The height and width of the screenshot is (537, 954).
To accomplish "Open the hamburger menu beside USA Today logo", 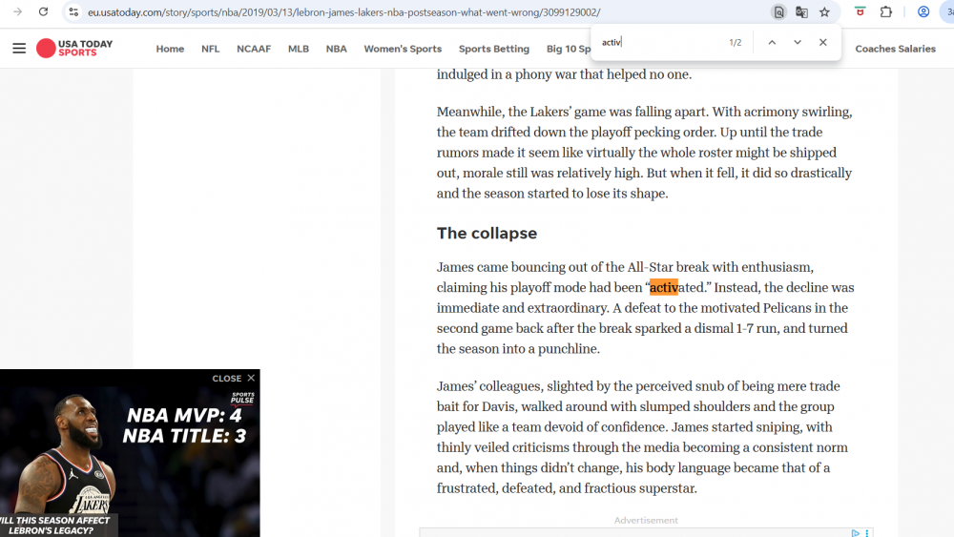I will pyautogui.click(x=19, y=49).
